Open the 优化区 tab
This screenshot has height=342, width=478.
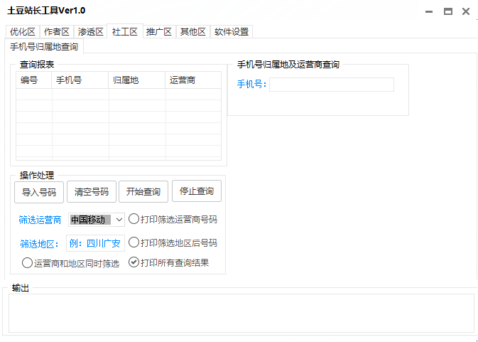(x=22, y=32)
